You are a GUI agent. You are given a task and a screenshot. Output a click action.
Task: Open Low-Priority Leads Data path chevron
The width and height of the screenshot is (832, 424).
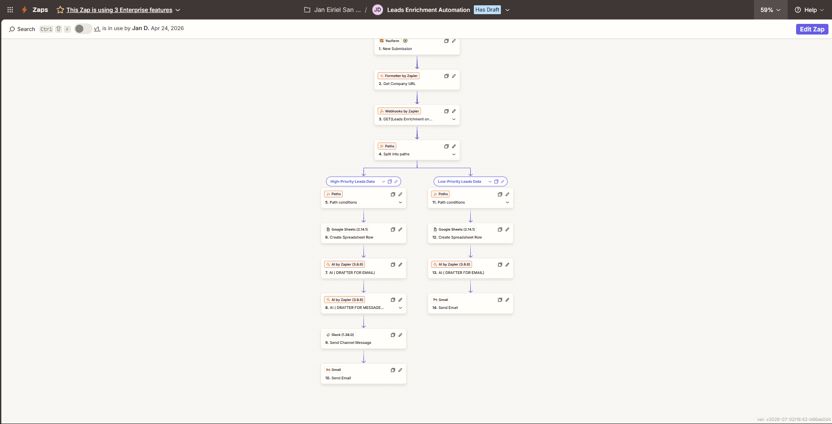coord(490,181)
